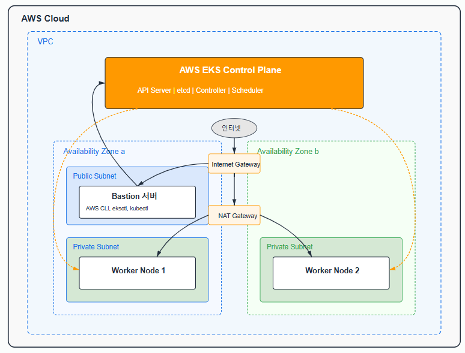Click 'Private Subnet' label in Zone b

[x=290, y=246]
